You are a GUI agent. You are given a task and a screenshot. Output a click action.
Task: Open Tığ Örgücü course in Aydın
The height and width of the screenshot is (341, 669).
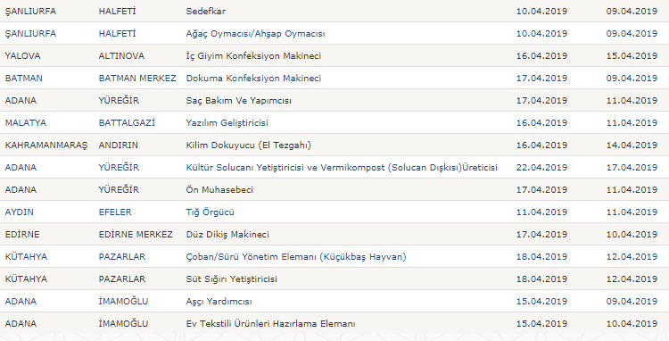(x=210, y=212)
